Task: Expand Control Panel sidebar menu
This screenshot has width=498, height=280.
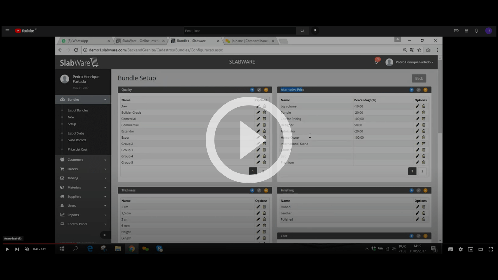Action: [x=83, y=224]
